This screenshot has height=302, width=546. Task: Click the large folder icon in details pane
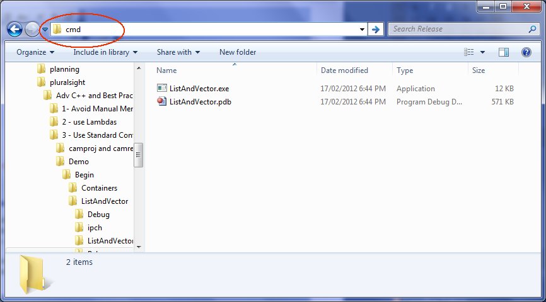click(33, 274)
